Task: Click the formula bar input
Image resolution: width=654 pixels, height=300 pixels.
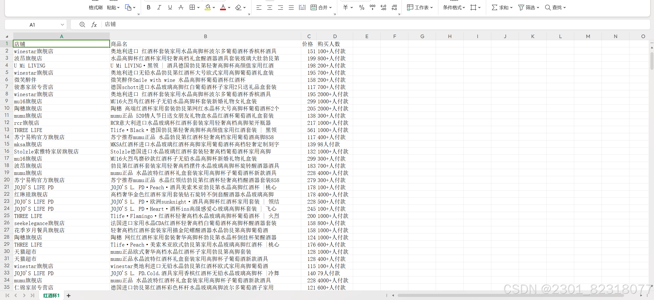Action: (x=376, y=25)
